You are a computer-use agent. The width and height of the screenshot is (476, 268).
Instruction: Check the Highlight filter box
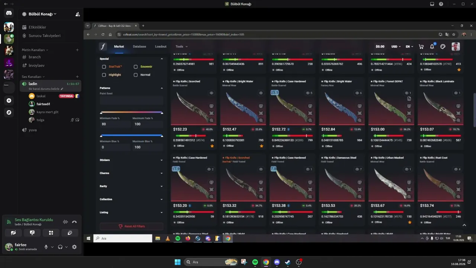tap(104, 75)
